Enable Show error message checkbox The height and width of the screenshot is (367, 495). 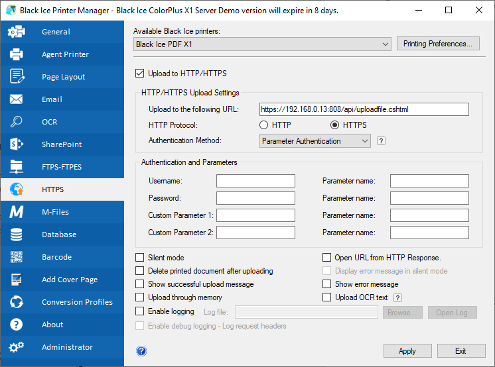[x=326, y=284]
